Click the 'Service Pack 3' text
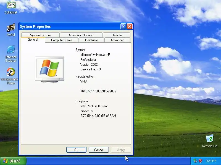The image size is (221, 165). (x=91, y=69)
